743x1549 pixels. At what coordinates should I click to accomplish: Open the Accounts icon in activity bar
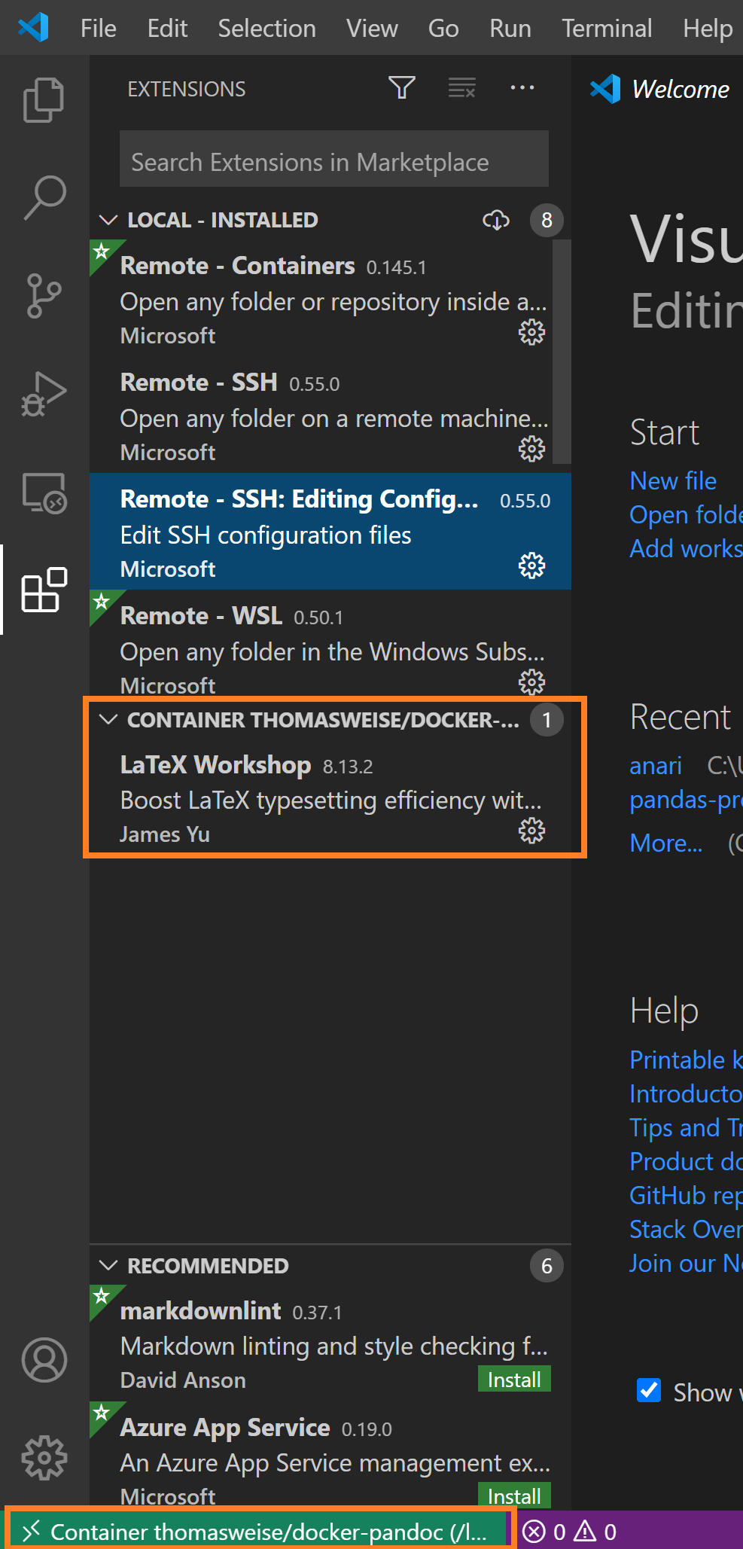pos(44,1360)
